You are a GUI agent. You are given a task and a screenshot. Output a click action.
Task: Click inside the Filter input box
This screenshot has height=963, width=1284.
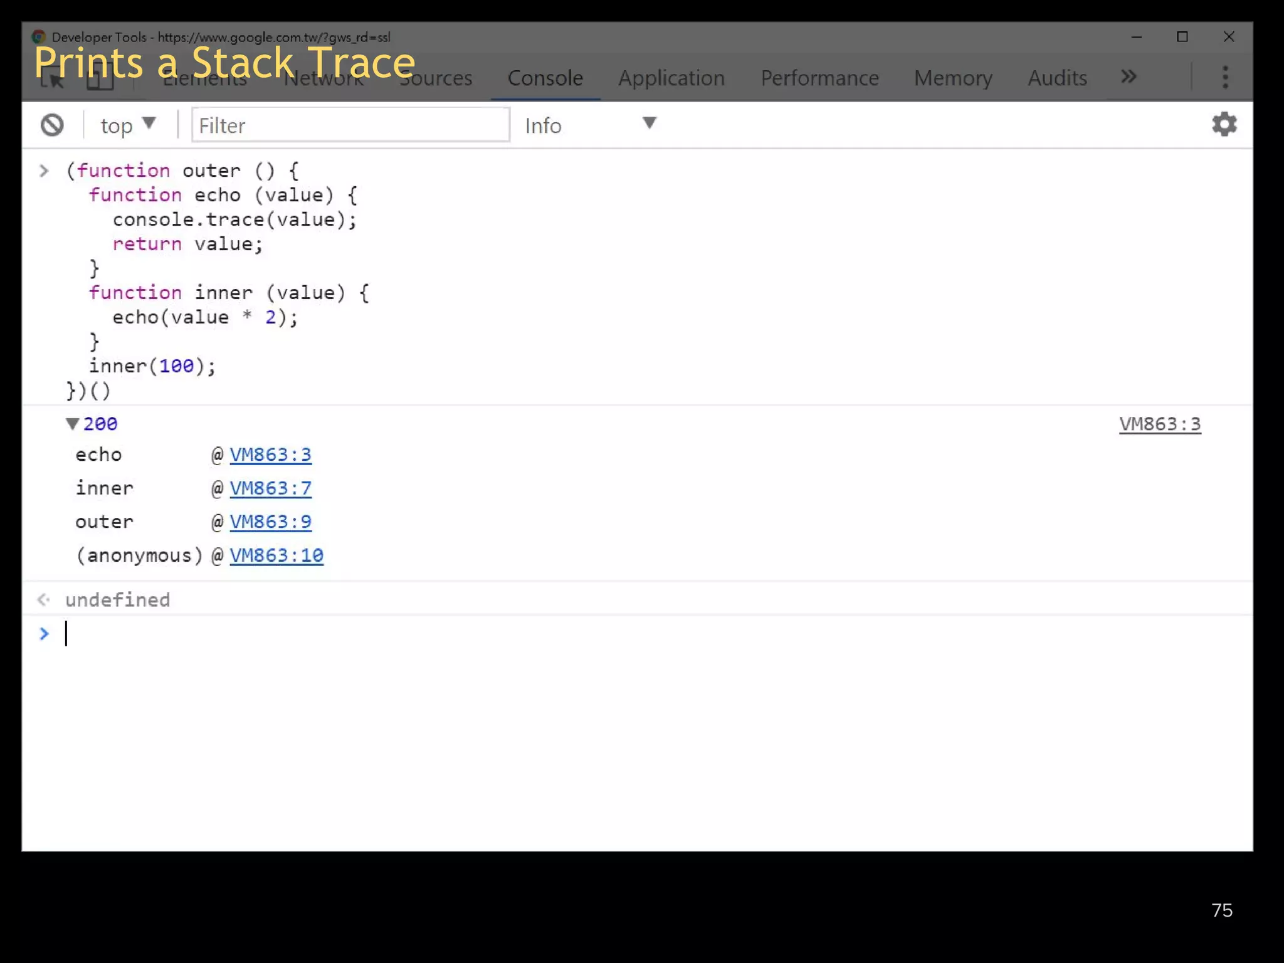(x=350, y=125)
